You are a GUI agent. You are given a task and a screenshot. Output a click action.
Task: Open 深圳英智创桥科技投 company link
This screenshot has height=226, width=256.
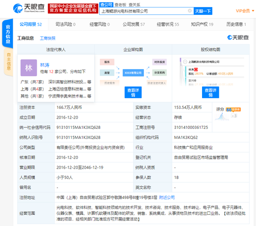click(67, 82)
